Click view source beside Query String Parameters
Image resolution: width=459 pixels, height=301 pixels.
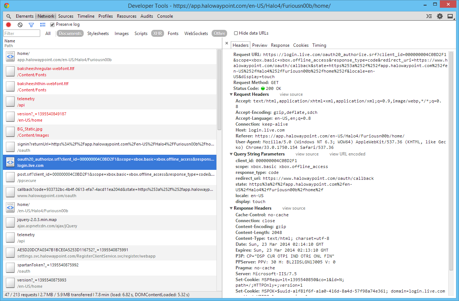[307, 154]
